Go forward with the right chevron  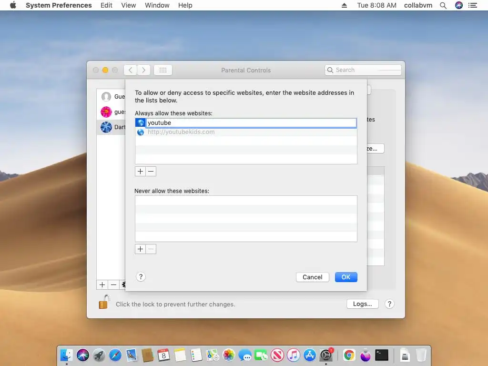143,70
